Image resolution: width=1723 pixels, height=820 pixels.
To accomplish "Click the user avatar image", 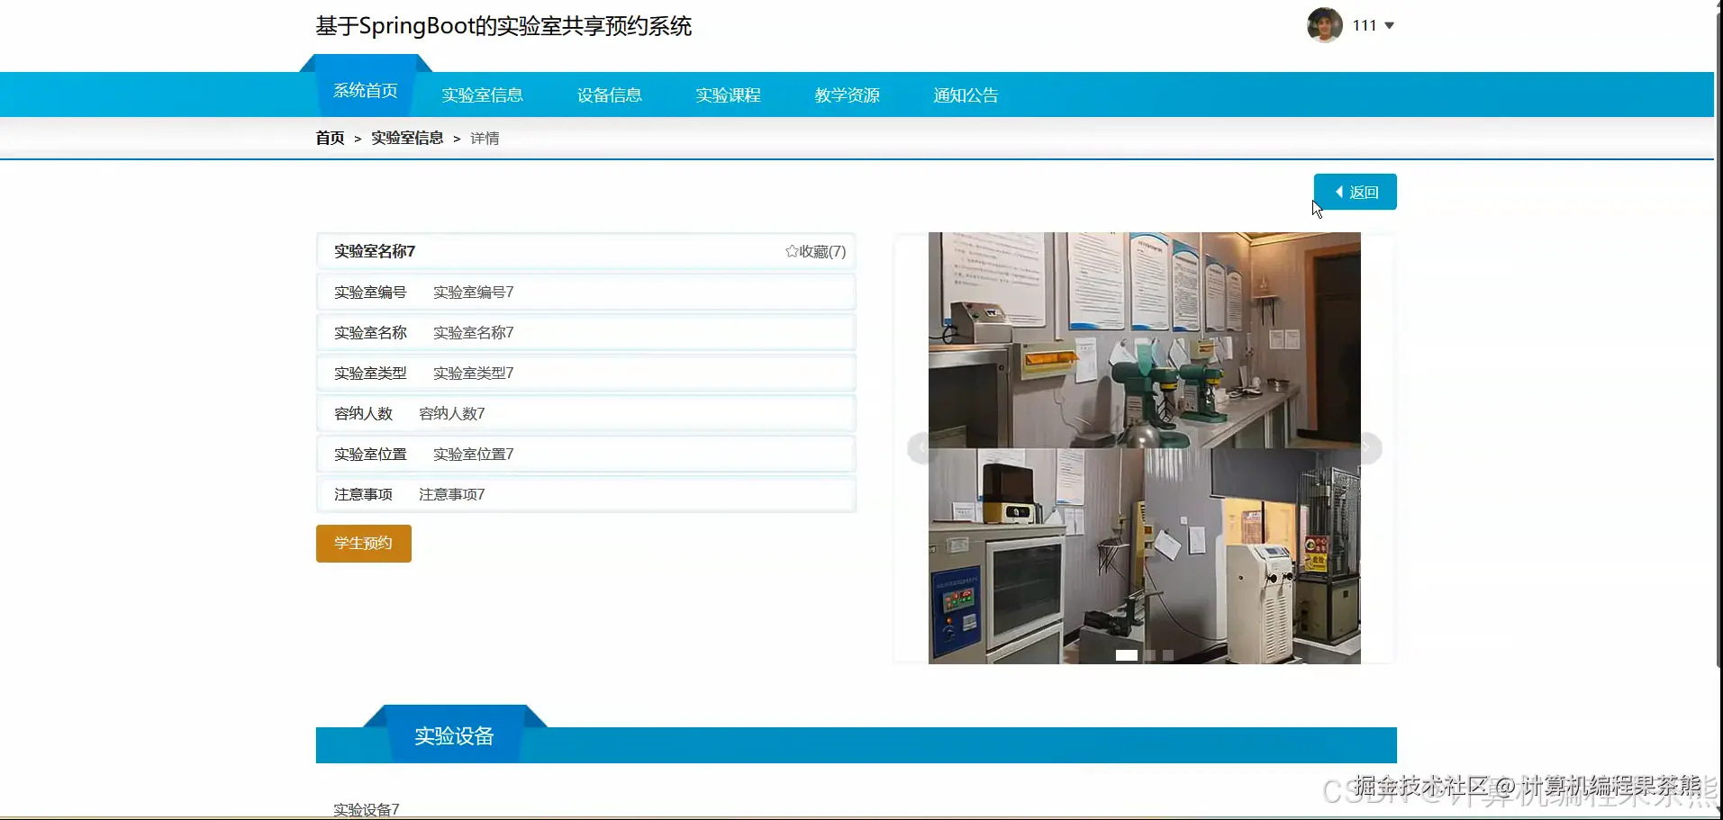I will point(1324,25).
